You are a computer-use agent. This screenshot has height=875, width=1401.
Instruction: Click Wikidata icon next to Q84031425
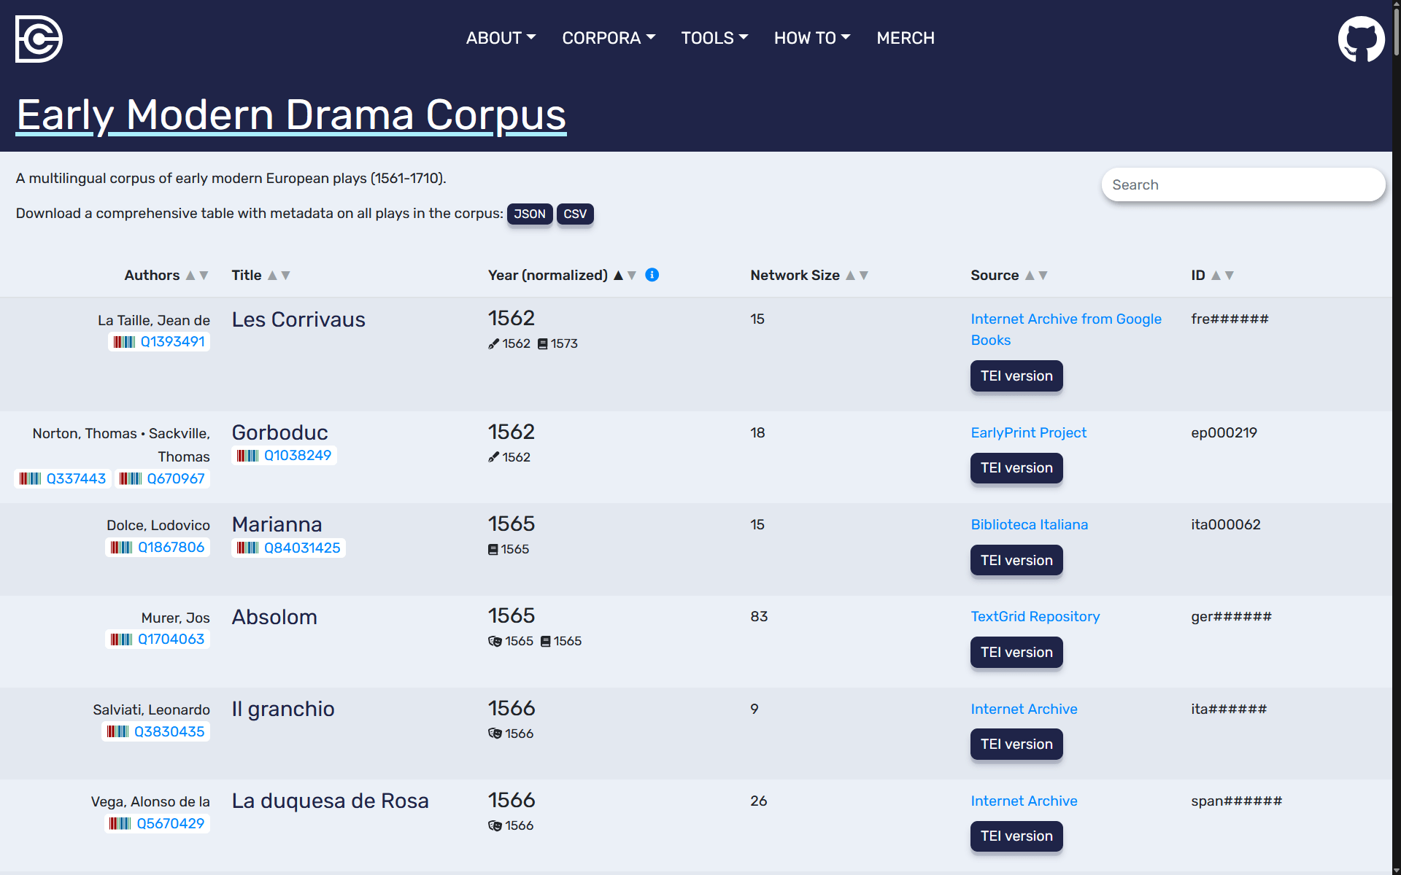click(248, 548)
